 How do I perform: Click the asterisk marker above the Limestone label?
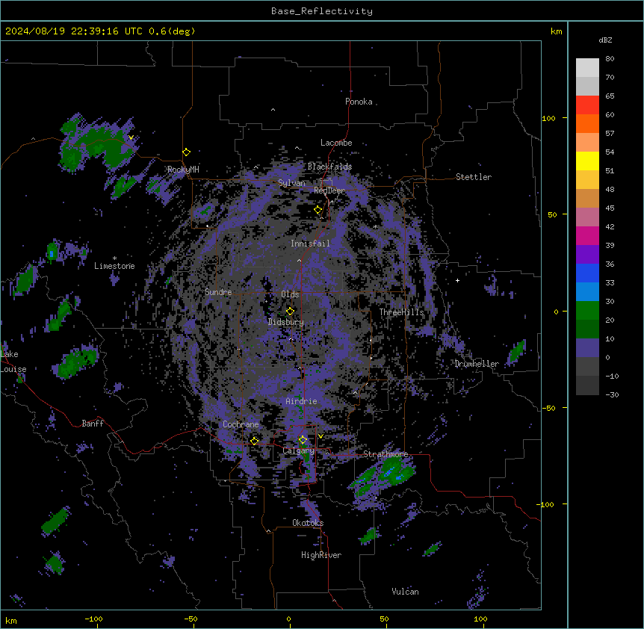point(114,258)
